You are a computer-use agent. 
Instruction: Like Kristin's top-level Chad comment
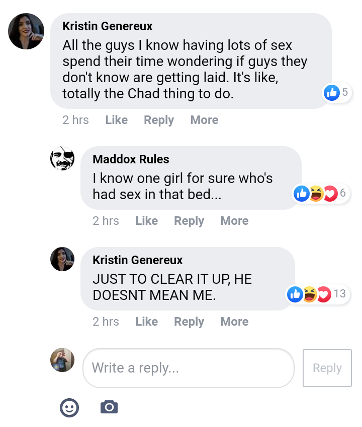[x=116, y=120]
